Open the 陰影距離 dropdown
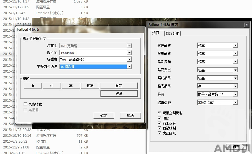The image size is (252, 154). tap(235, 62)
